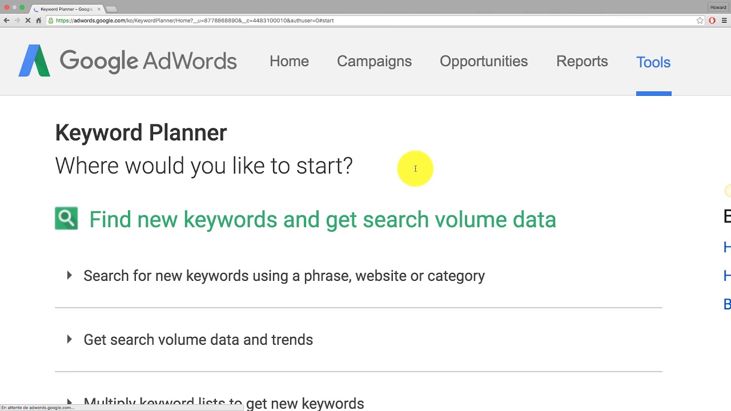The image size is (731, 411).
Task: View site security via the green padlock
Action: 51,21
